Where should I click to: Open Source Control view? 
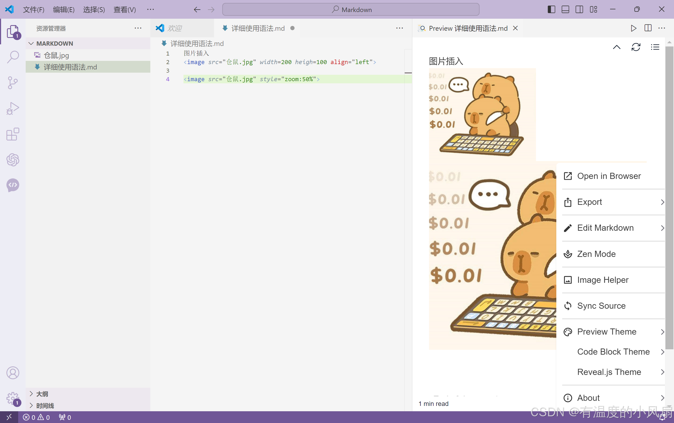point(13,83)
